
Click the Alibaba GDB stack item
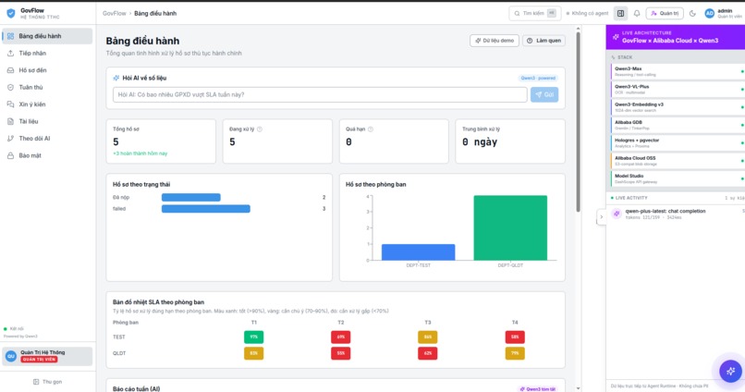pyautogui.click(x=678, y=125)
